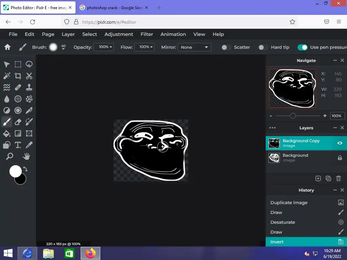Click the zoom out minus button
This screenshot has height=260, width=347.
click(x=271, y=116)
